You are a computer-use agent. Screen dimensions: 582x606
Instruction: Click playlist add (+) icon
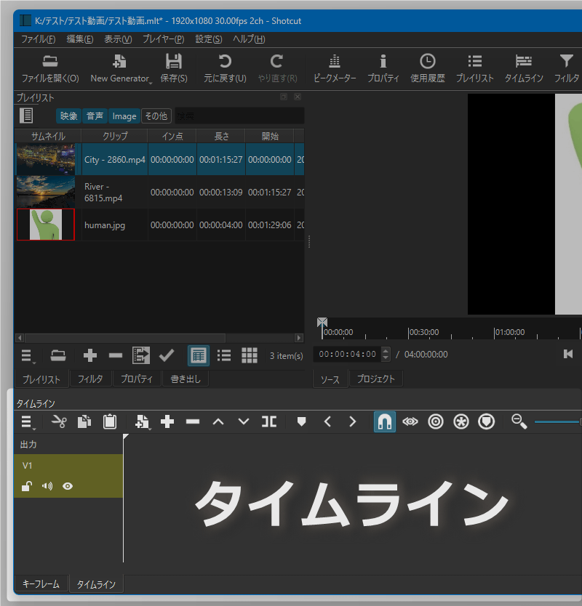tap(89, 355)
